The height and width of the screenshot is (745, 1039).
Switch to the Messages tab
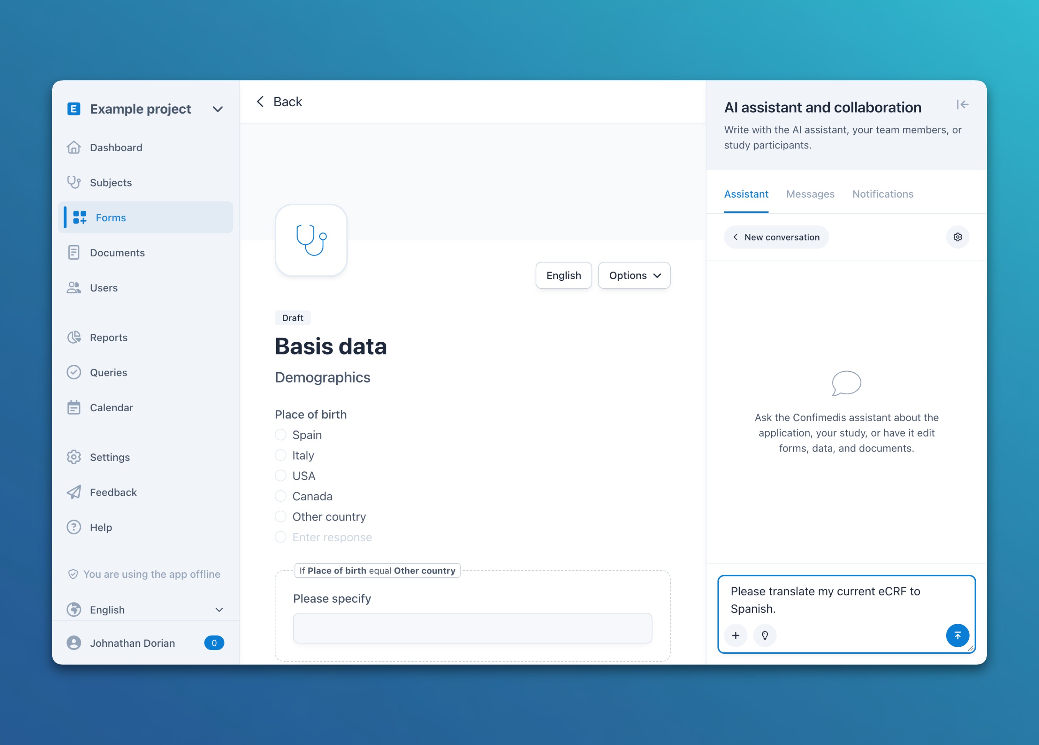810,194
